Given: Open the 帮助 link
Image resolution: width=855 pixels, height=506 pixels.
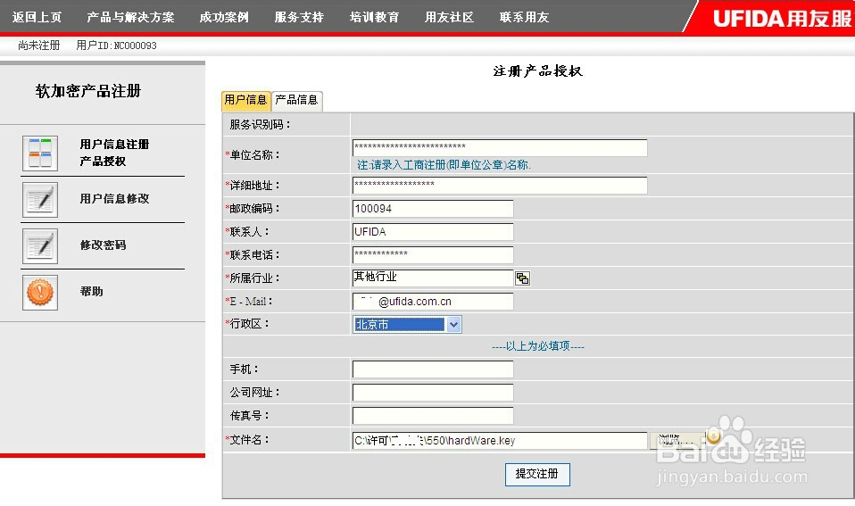Looking at the screenshot, I should (x=92, y=292).
